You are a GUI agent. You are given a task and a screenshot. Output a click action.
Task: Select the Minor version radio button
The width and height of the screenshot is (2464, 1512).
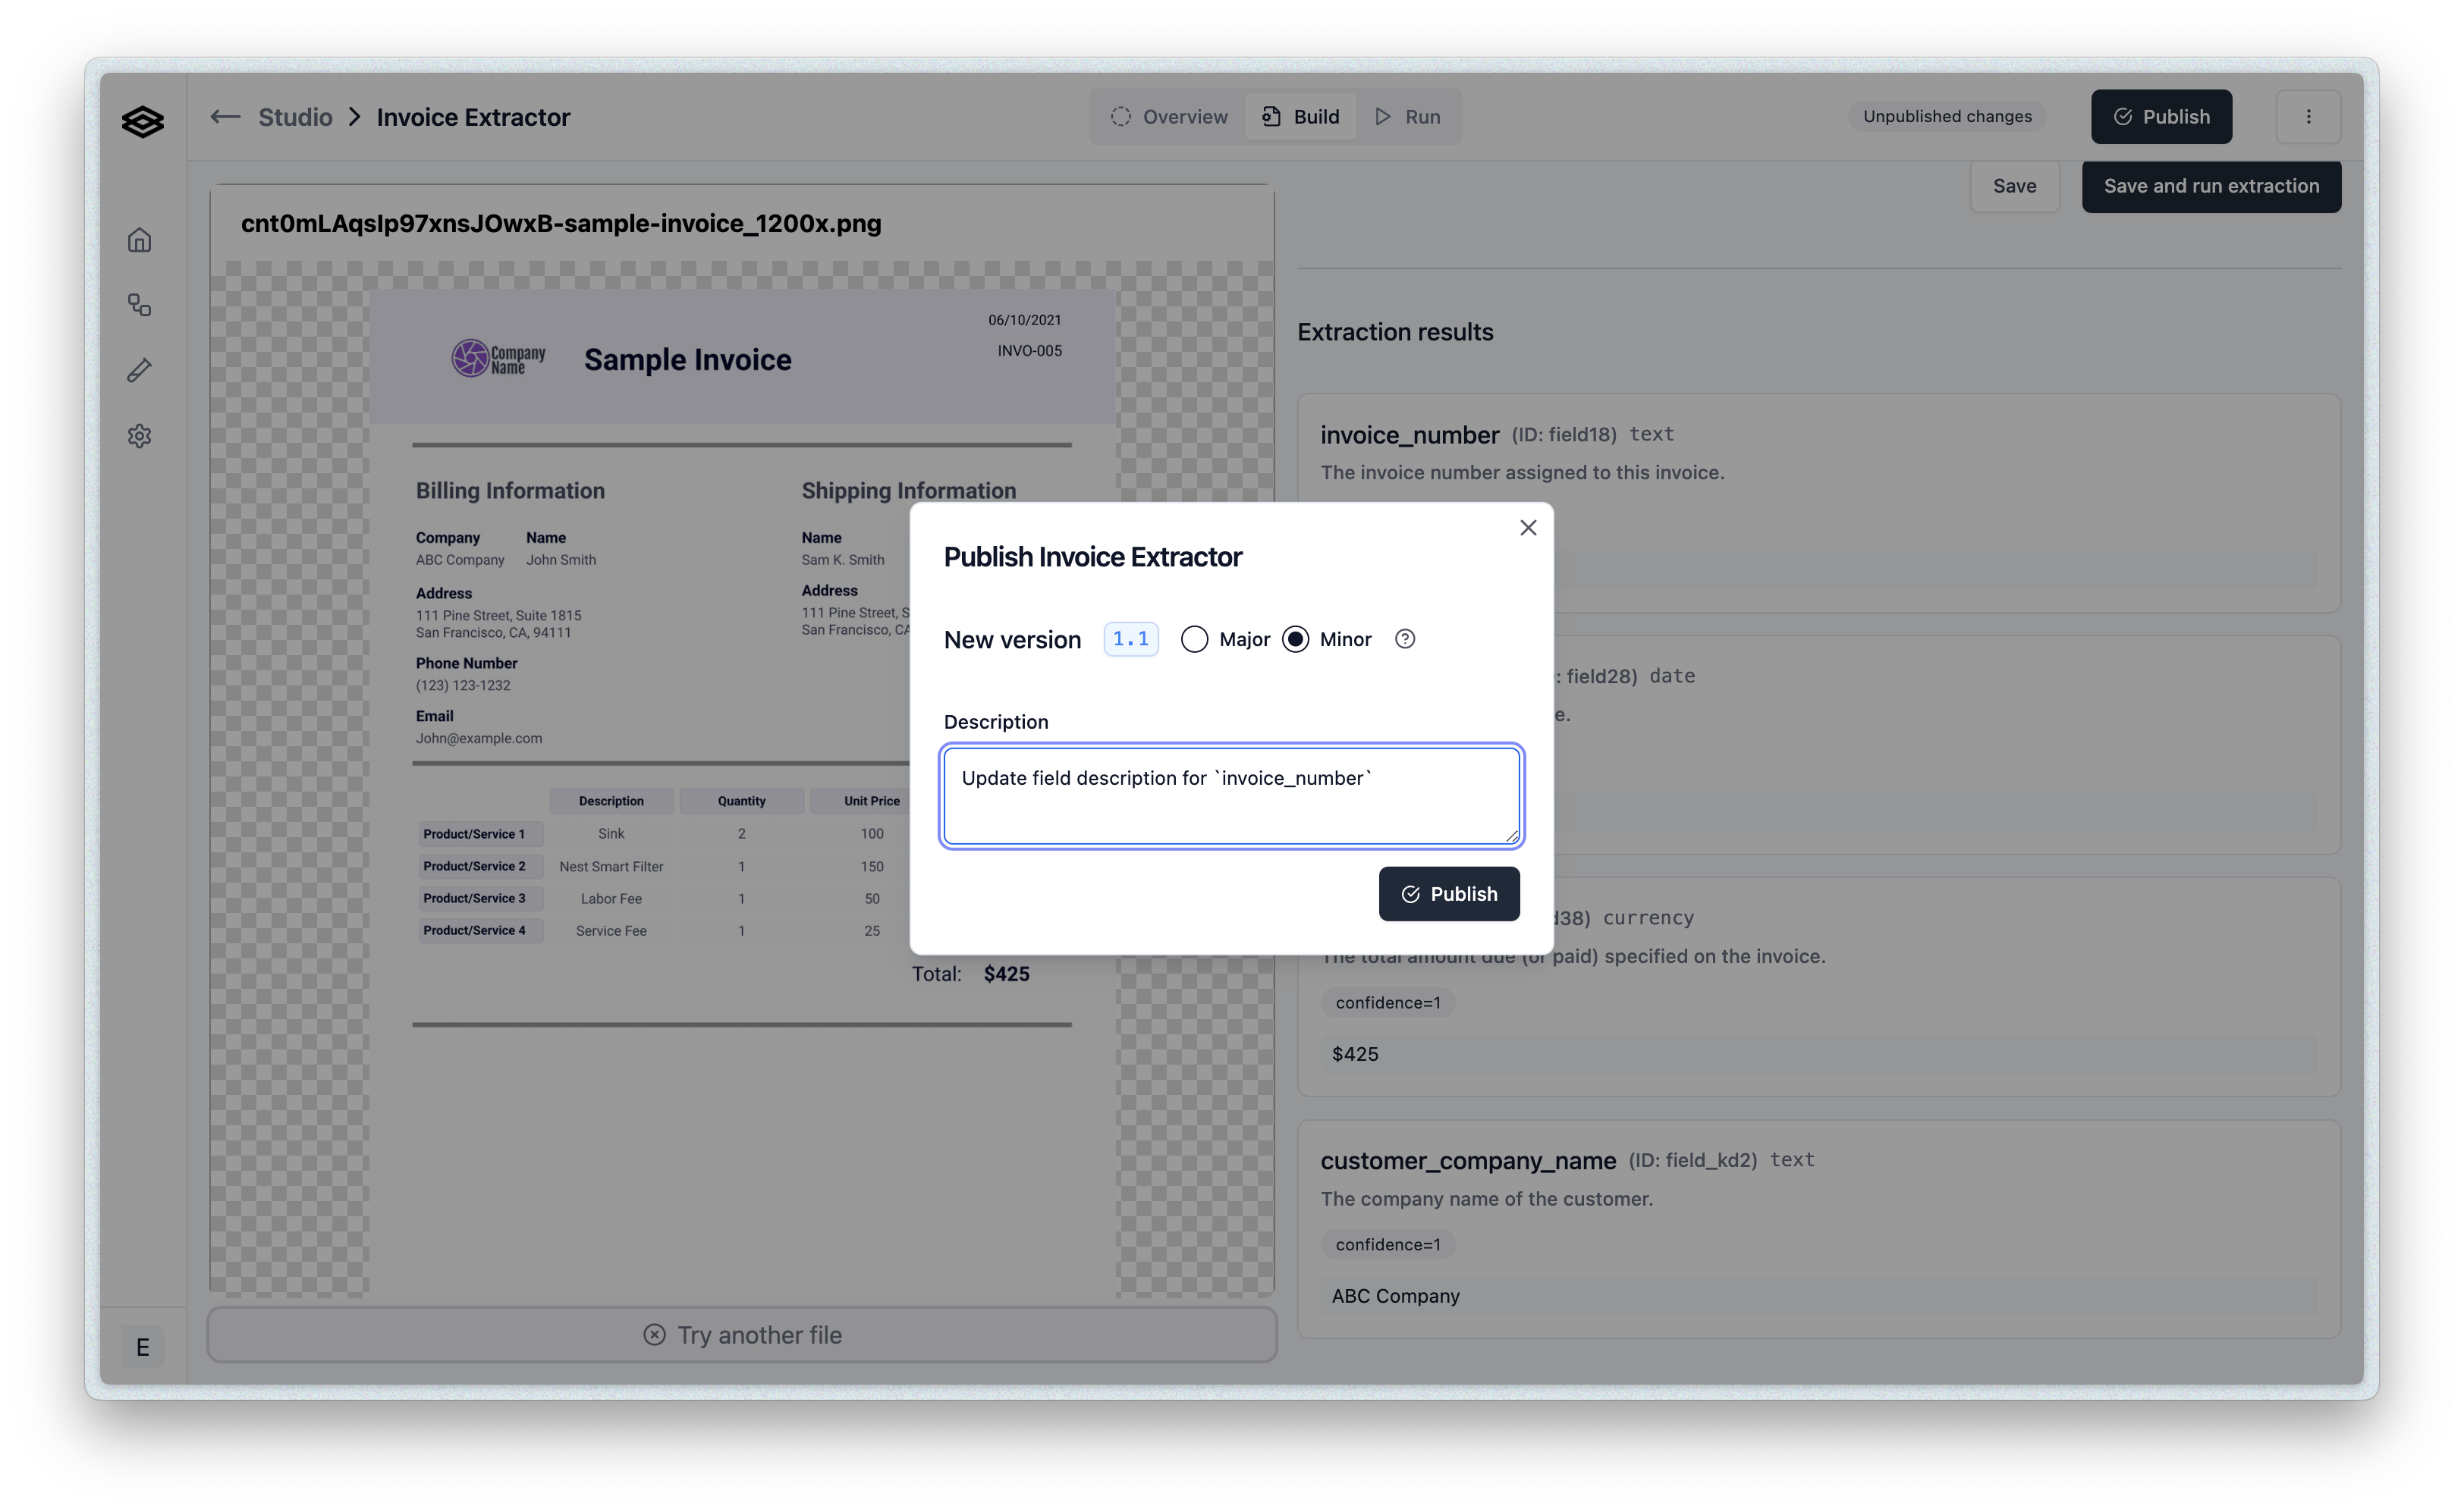click(x=1296, y=639)
